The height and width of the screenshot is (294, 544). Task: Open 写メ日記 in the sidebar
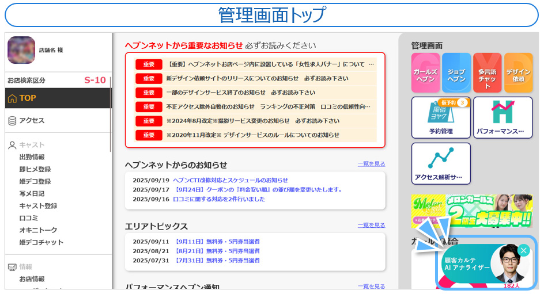[32, 194]
